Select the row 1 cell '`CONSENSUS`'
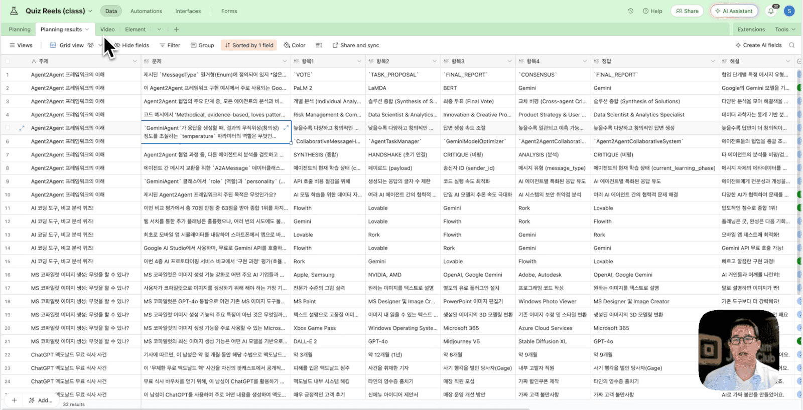This screenshot has height=410, width=803. [553, 75]
